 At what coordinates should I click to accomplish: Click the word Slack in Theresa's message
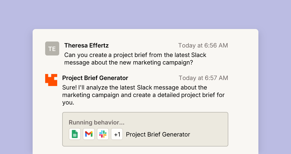tap(199, 55)
